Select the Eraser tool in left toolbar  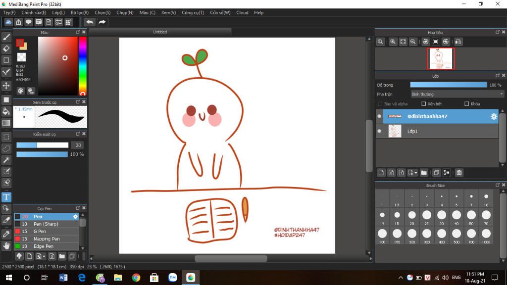tap(6, 48)
